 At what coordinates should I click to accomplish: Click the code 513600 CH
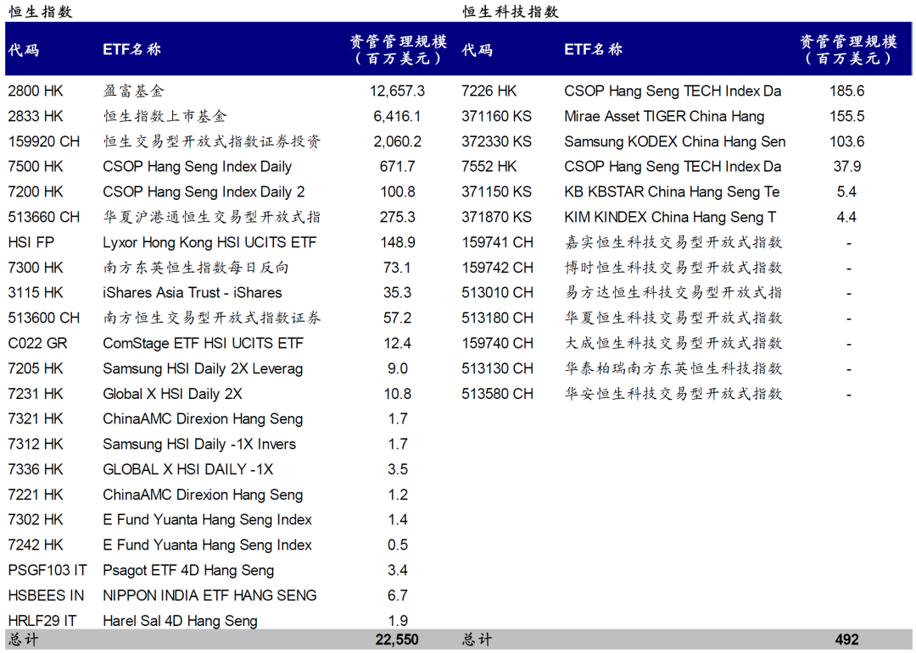tap(44, 318)
